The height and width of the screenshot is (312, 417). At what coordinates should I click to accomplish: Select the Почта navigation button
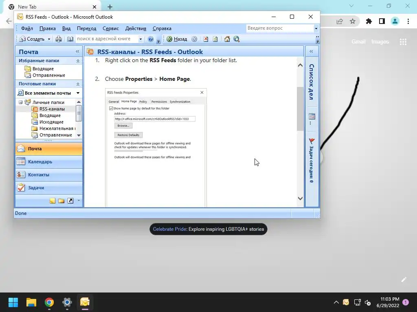tap(49, 149)
